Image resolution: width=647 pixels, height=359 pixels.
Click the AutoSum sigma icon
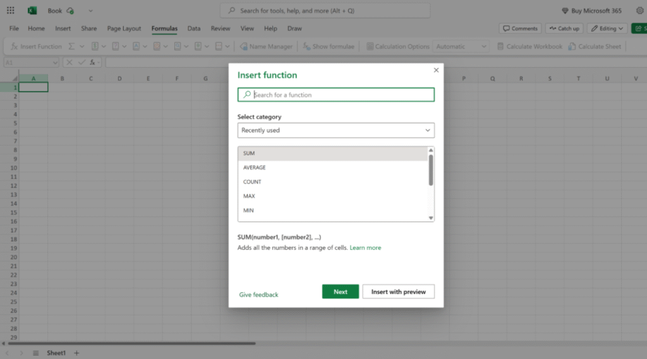pos(71,47)
